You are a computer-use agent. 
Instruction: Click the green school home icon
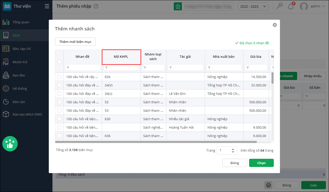click(178, 6)
